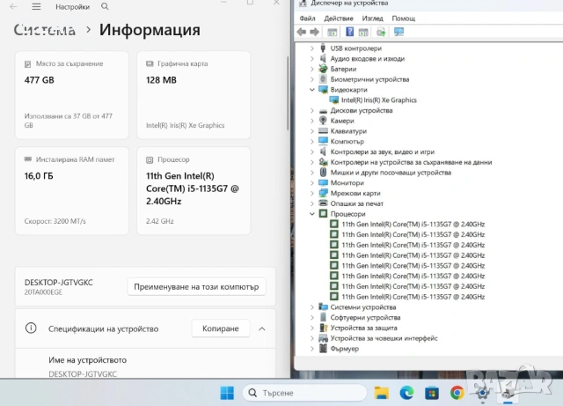Click the Scan for hardware changes monitor icon
This screenshot has height=406, width=563.
(398, 32)
